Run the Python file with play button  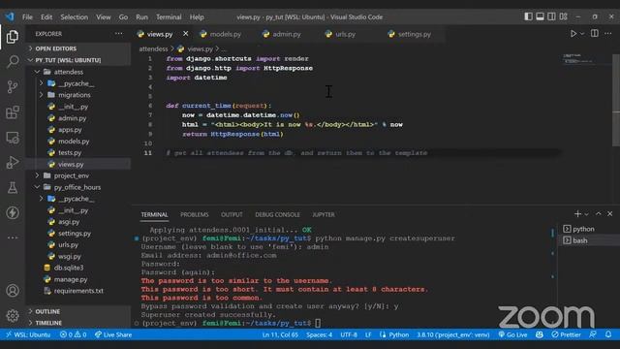pos(573,34)
